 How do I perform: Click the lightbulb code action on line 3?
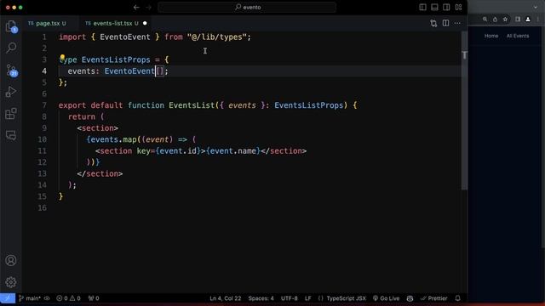coord(62,57)
